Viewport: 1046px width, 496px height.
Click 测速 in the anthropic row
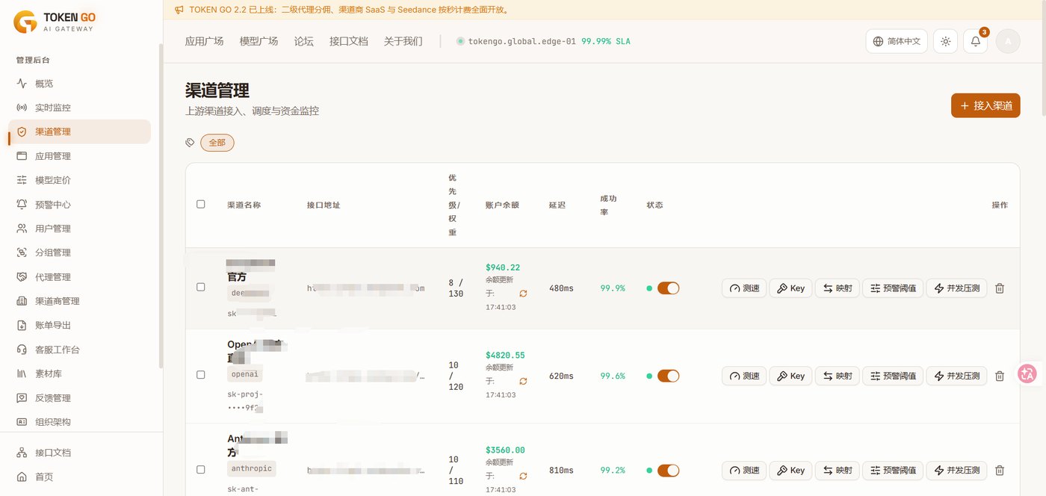coord(744,471)
